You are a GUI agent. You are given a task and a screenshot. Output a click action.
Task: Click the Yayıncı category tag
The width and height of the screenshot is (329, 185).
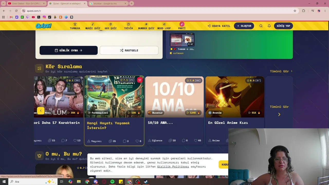[x=94, y=141]
